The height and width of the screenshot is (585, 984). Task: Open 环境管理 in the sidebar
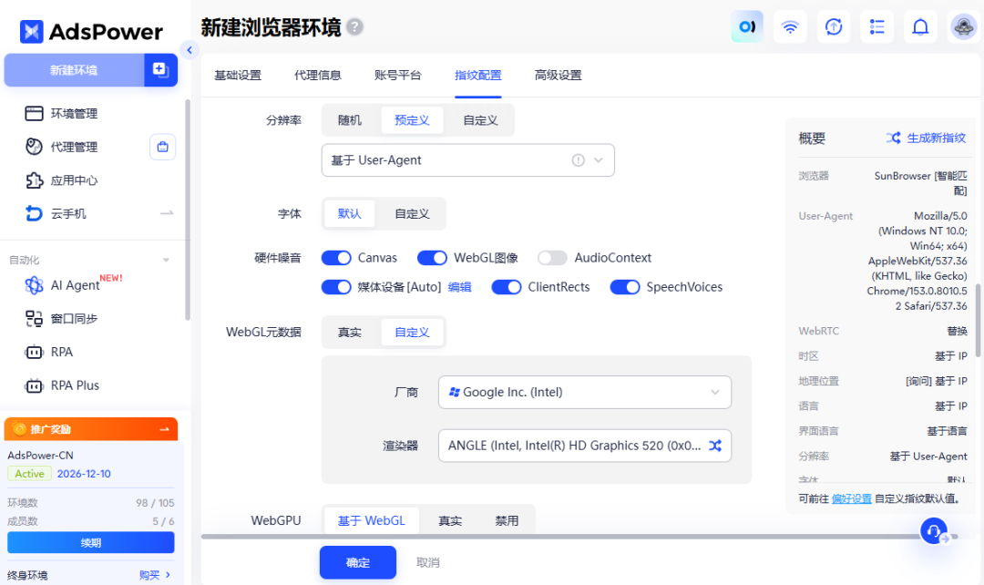coord(74,114)
